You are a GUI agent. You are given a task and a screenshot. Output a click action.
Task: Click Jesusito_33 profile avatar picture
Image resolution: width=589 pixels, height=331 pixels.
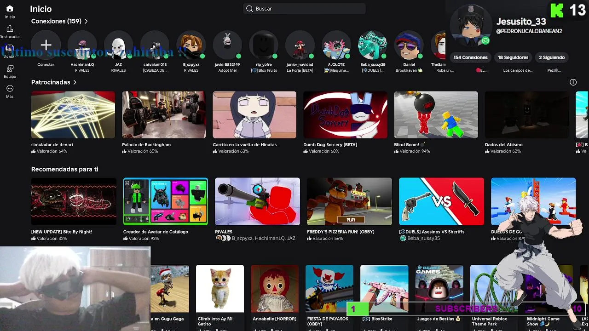point(470,25)
